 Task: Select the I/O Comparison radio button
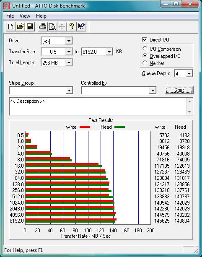point(145,49)
